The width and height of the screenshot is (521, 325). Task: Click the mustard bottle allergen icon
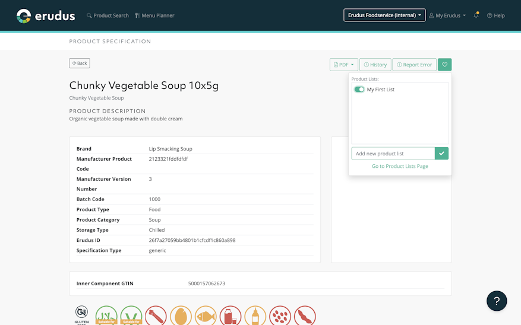point(255,316)
